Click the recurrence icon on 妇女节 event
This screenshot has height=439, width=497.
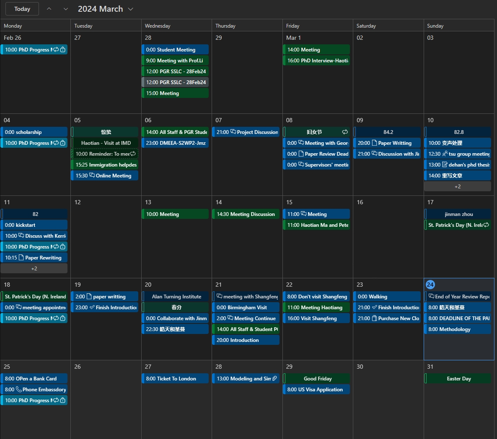click(345, 132)
